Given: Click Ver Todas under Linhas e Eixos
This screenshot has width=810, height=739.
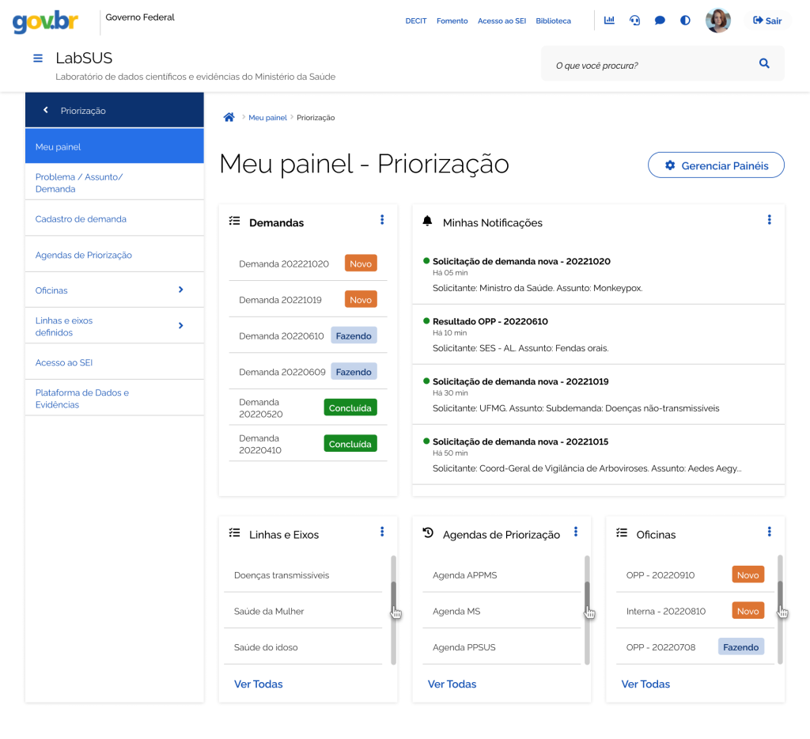Looking at the screenshot, I should point(258,684).
